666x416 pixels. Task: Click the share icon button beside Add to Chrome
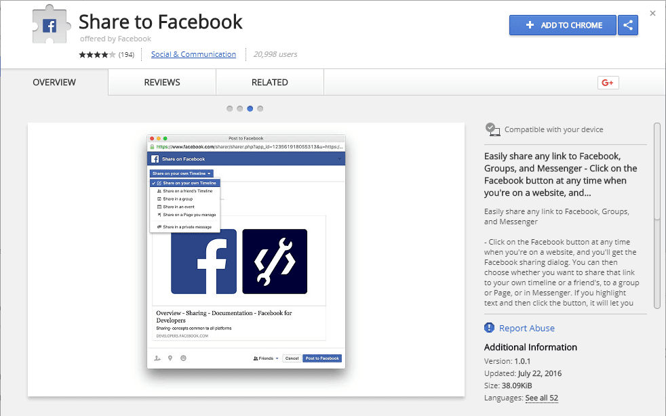click(628, 25)
